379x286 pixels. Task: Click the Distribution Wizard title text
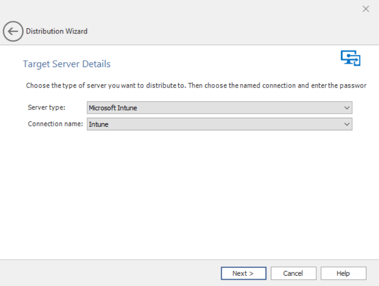coord(57,31)
